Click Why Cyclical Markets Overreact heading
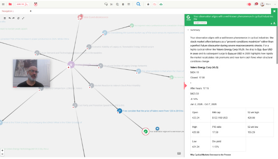Viewport: 278px width, 159px height. click(211, 155)
